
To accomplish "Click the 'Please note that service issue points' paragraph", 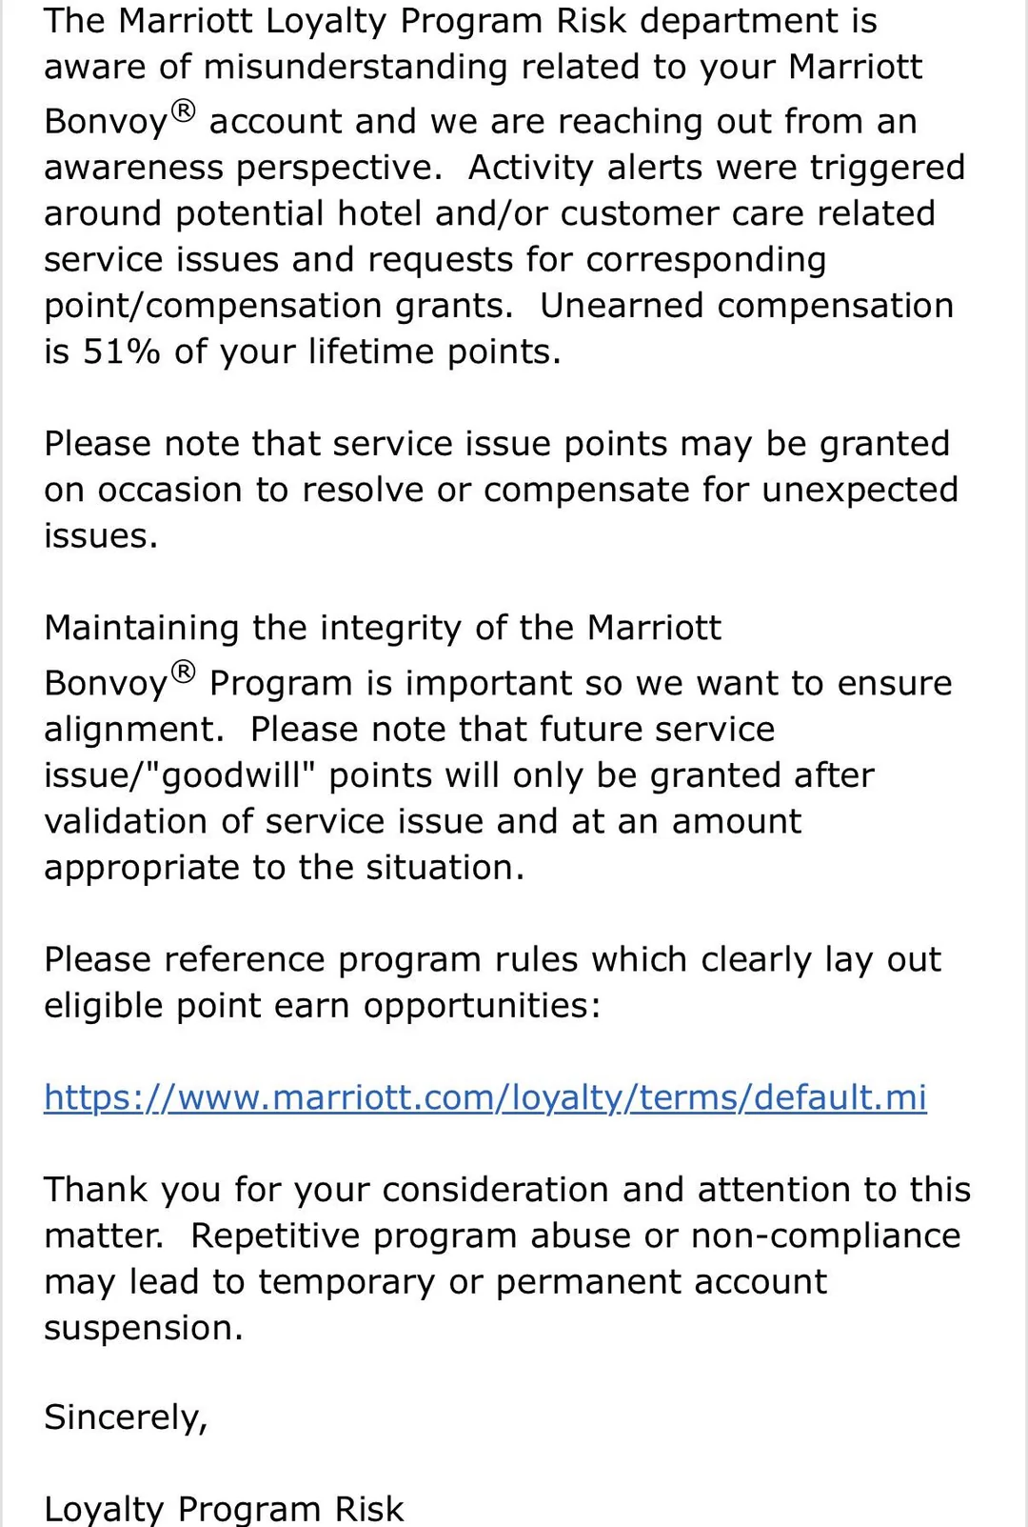I will coord(501,490).
